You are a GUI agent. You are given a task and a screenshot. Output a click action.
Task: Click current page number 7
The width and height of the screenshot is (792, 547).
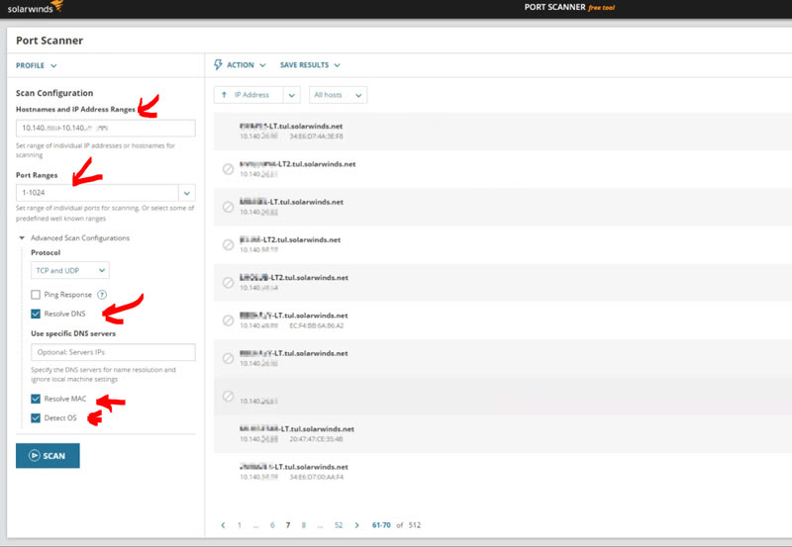288,525
